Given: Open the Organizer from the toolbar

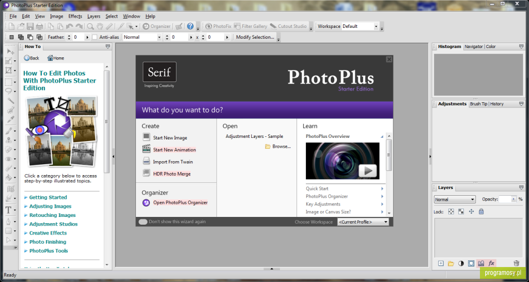Looking at the screenshot, I should coord(157,26).
